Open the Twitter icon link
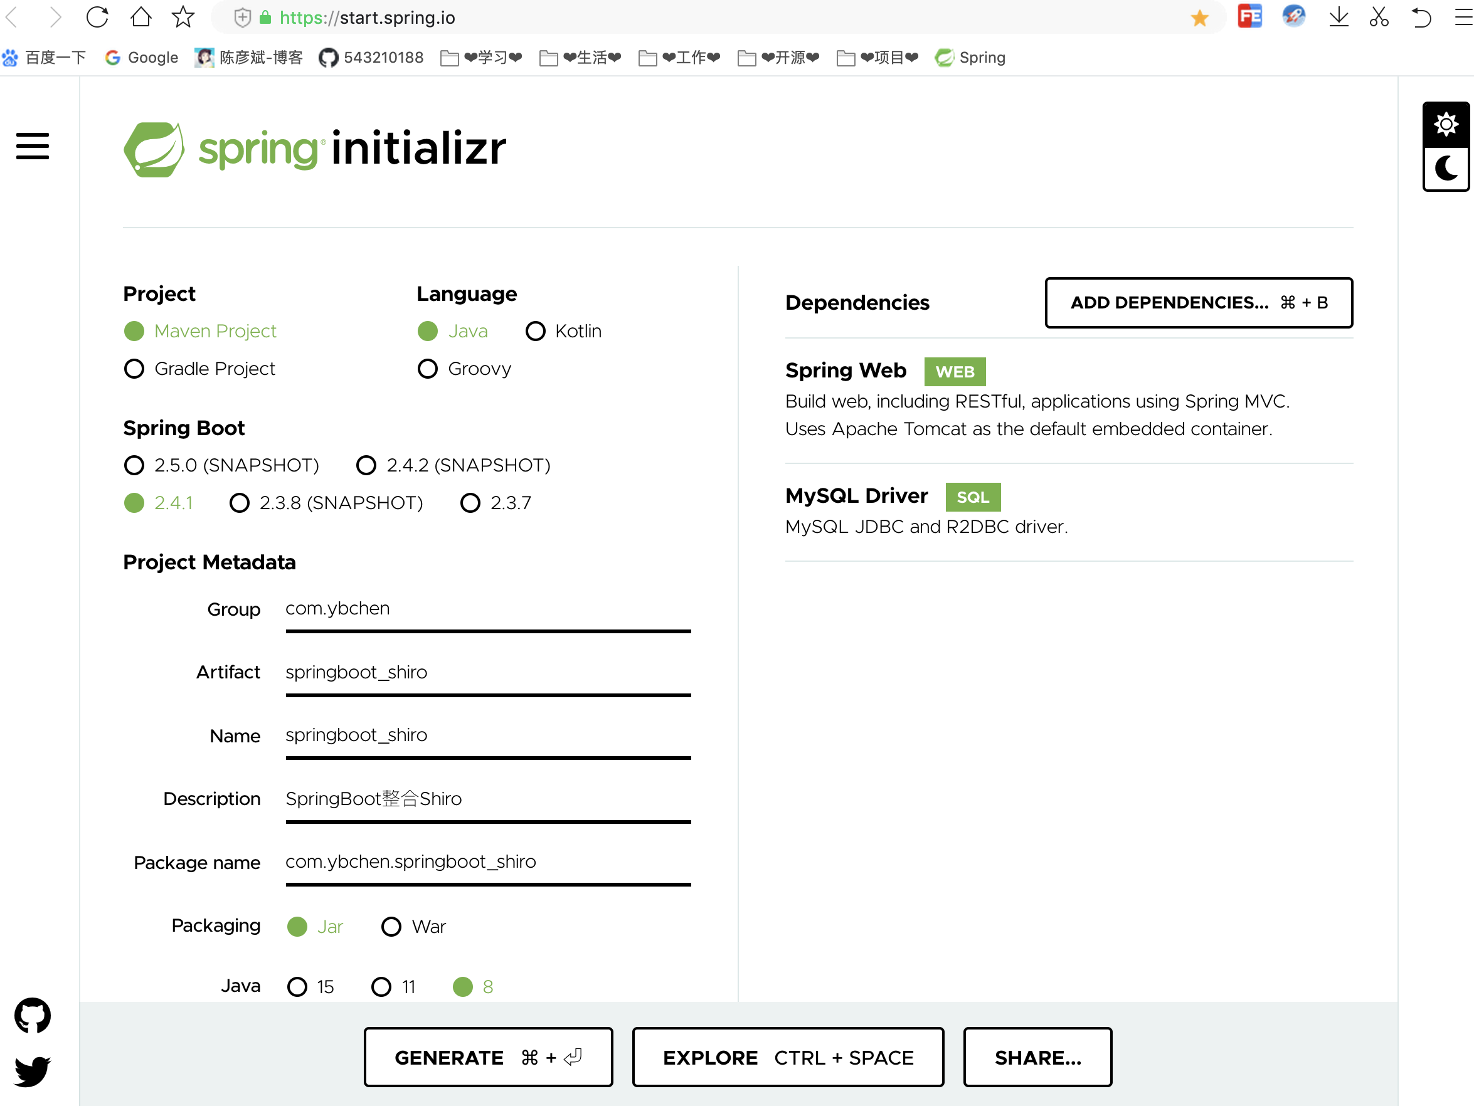This screenshot has width=1474, height=1106. (x=33, y=1071)
